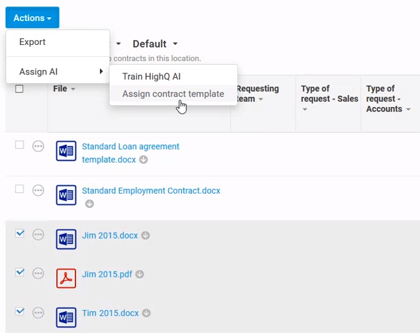The width and height of the screenshot is (420, 333).
Task: Uncheck the Jim 2015.docx checkbox
Action: [x=20, y=233]
